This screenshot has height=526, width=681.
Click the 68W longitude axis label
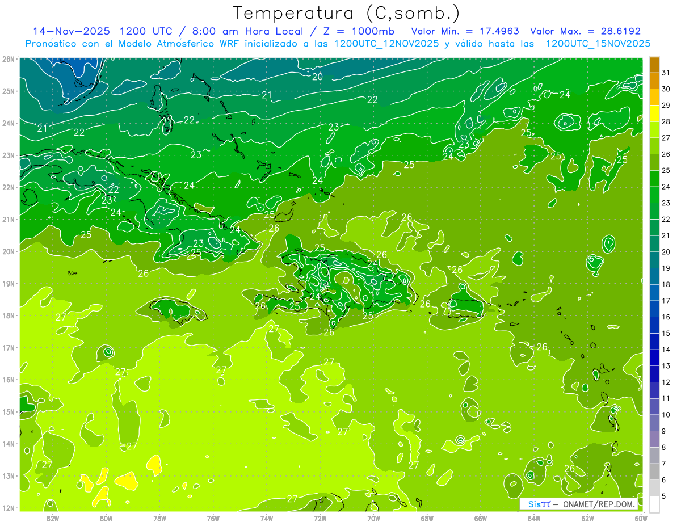pyautogui.click(x=427, y=518)
